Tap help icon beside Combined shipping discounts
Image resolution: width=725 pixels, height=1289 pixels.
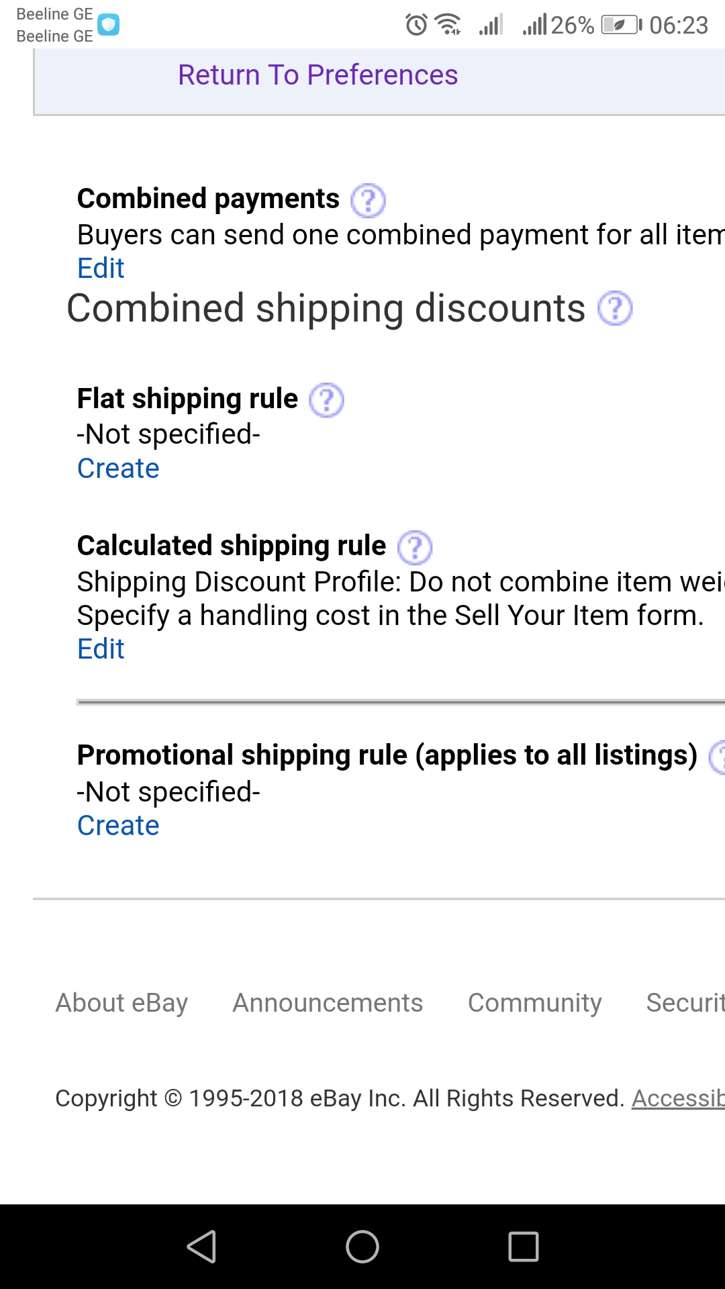(615, 309)
